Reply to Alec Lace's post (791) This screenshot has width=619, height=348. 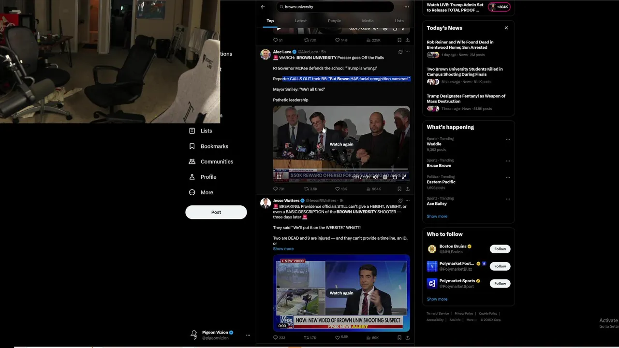(279, 189)
